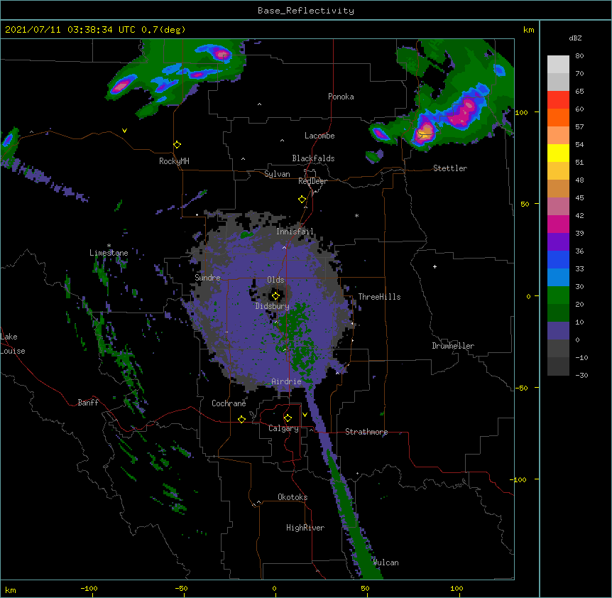The width and height of the screenshot is (612, 598).
Task: Pick the orange legend swatch between 60 and 57 dBZ
Action: click(558, 117)
